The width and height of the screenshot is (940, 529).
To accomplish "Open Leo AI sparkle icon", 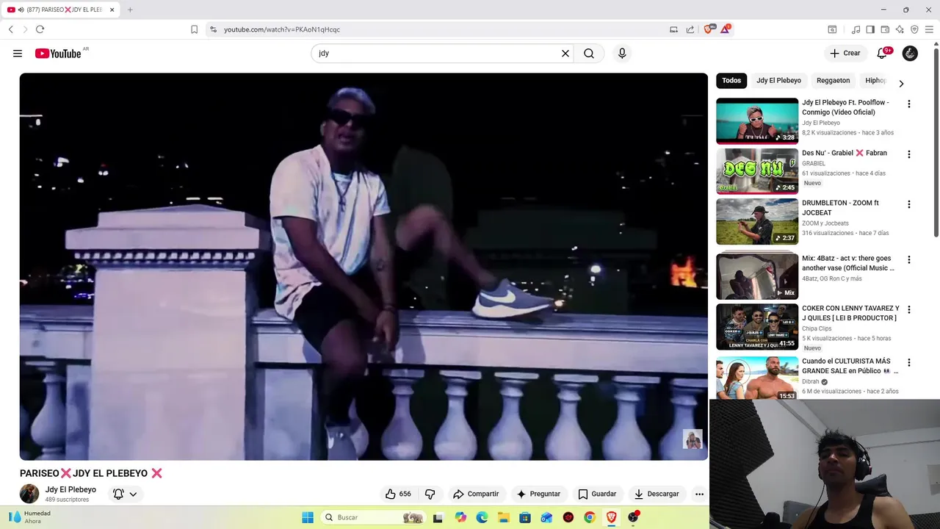I will [900, 29].
